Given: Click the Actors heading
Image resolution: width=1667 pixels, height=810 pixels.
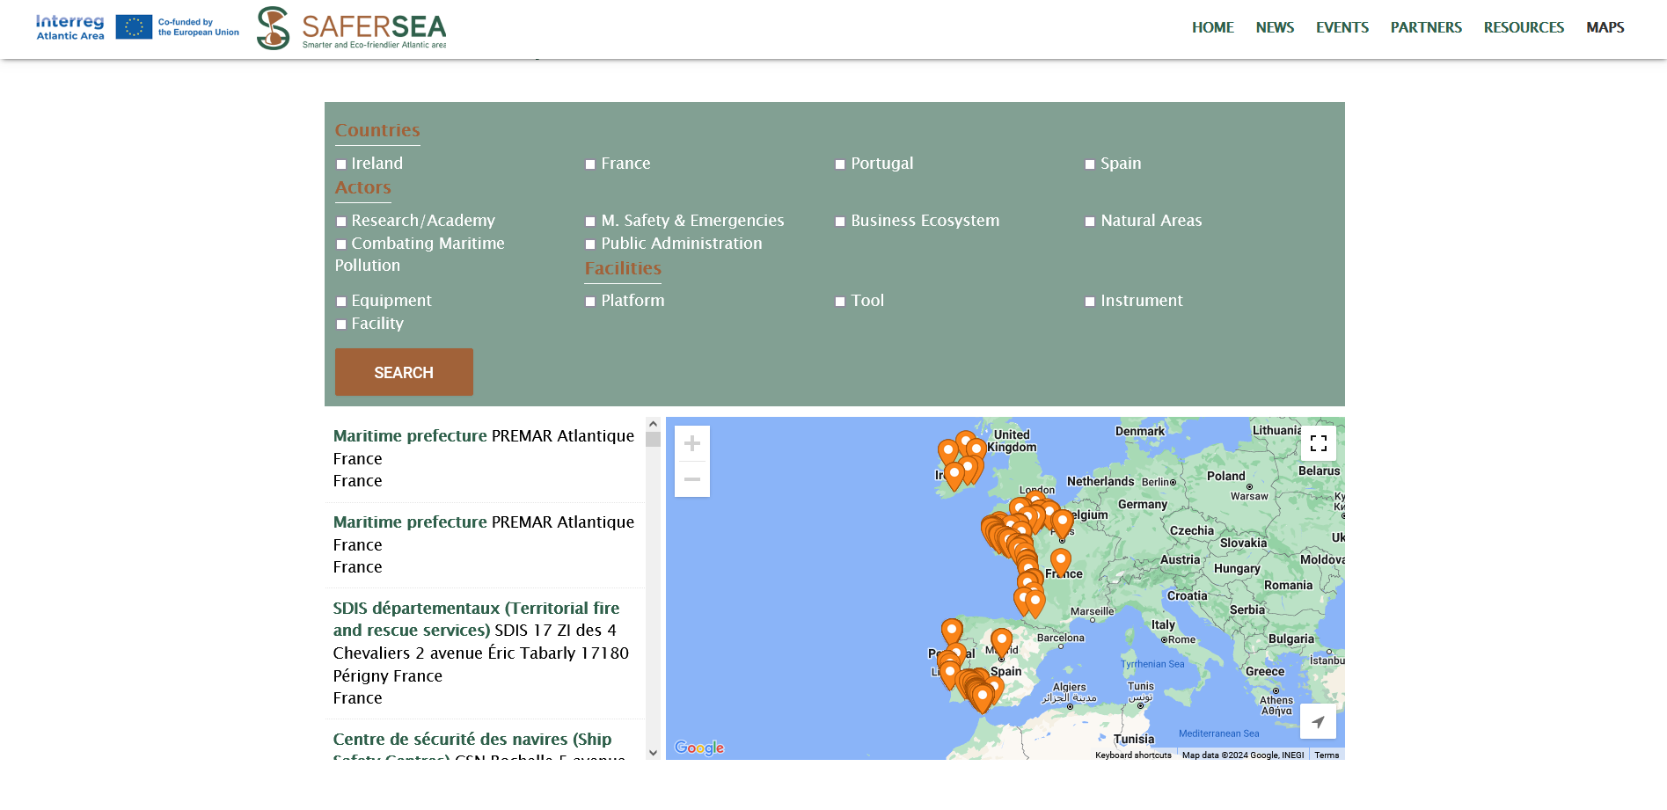Looking at the screenshot, I should point(363,187).
